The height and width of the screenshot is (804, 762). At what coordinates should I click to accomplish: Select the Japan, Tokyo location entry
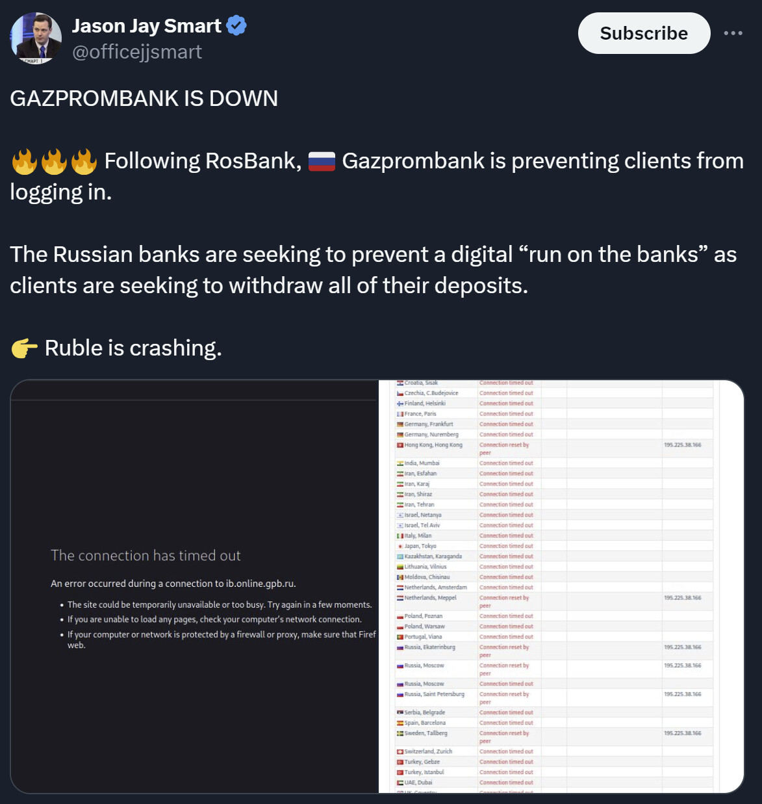pos(420,546)
